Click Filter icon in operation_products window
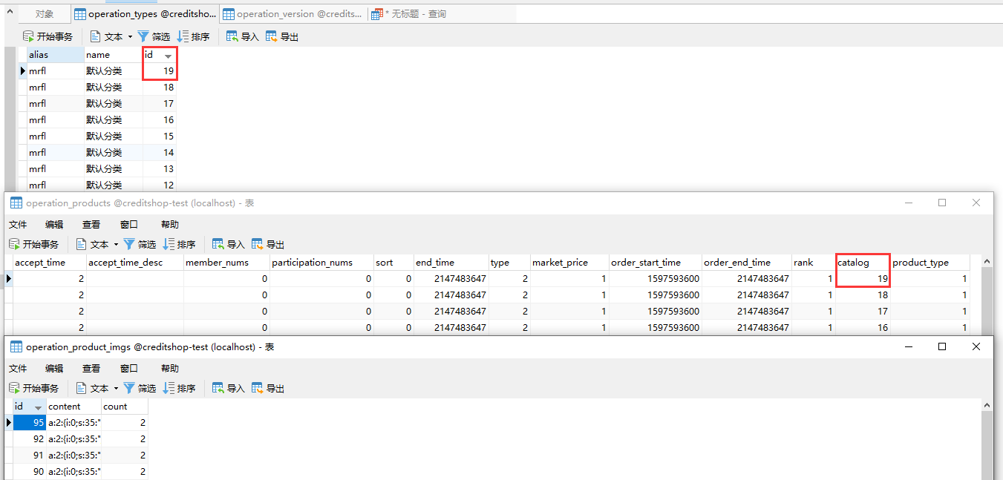 click(x=129, y=244)
